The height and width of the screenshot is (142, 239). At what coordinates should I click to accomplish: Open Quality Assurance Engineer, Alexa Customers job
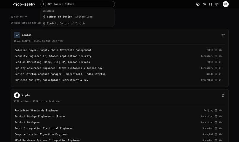[x=58, y=68]
